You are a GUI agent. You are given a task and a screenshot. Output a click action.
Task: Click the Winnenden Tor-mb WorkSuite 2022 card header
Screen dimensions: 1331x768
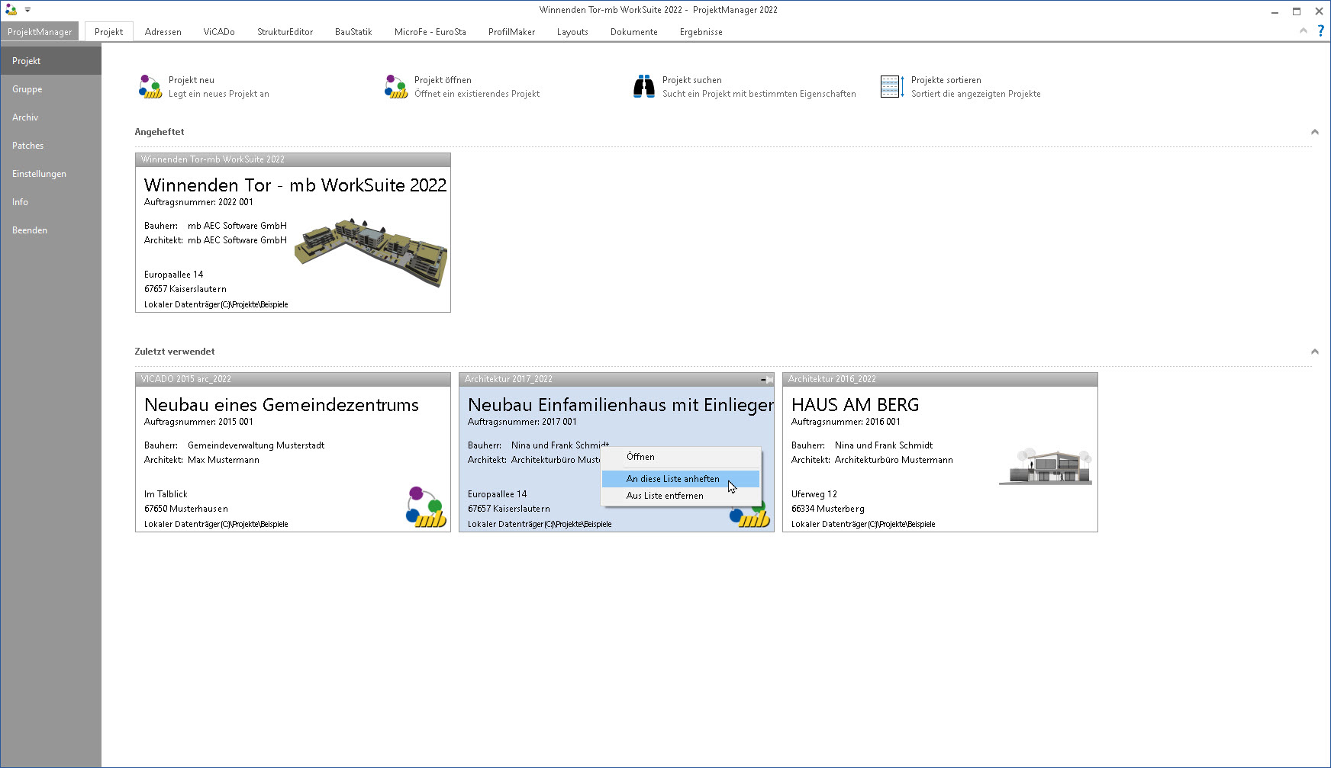[x=293, y=159]
